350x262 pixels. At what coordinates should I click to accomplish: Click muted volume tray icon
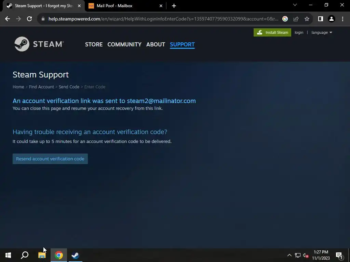[306, 255]
